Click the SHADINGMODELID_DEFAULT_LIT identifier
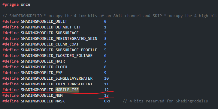Image resolution: width=218 pixels, height=109 pixels. click(x=51, y=27)
